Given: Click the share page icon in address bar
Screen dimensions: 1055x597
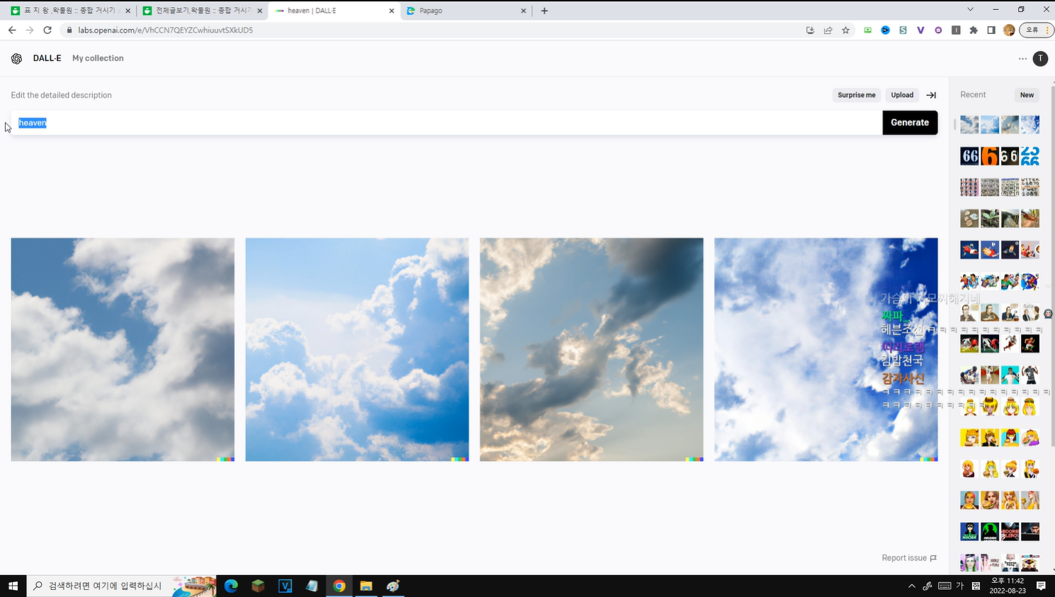Looking at the screenshot, I should tap(828, 30).
